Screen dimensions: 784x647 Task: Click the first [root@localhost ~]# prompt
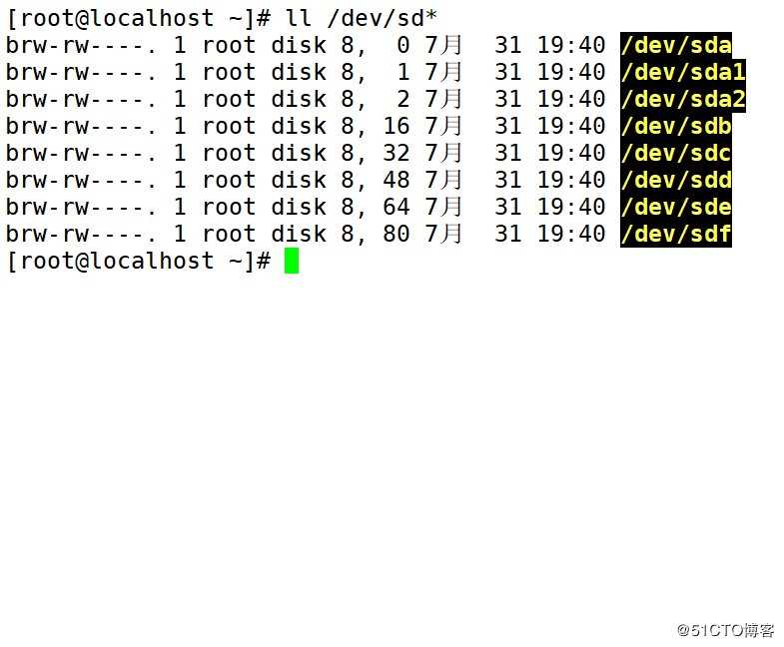[x=138, y=18]
